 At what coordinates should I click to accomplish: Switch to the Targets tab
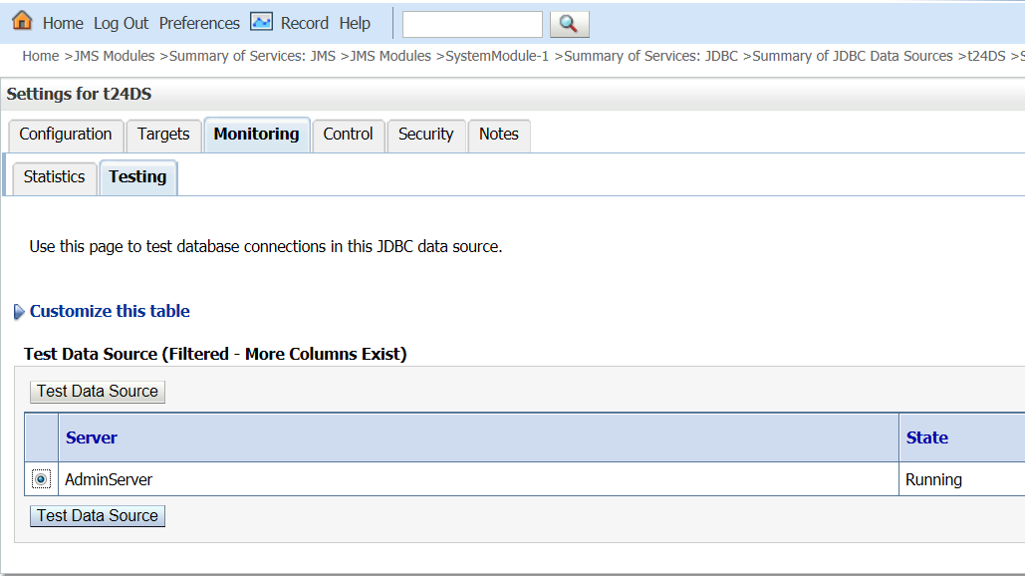point(163,135)
